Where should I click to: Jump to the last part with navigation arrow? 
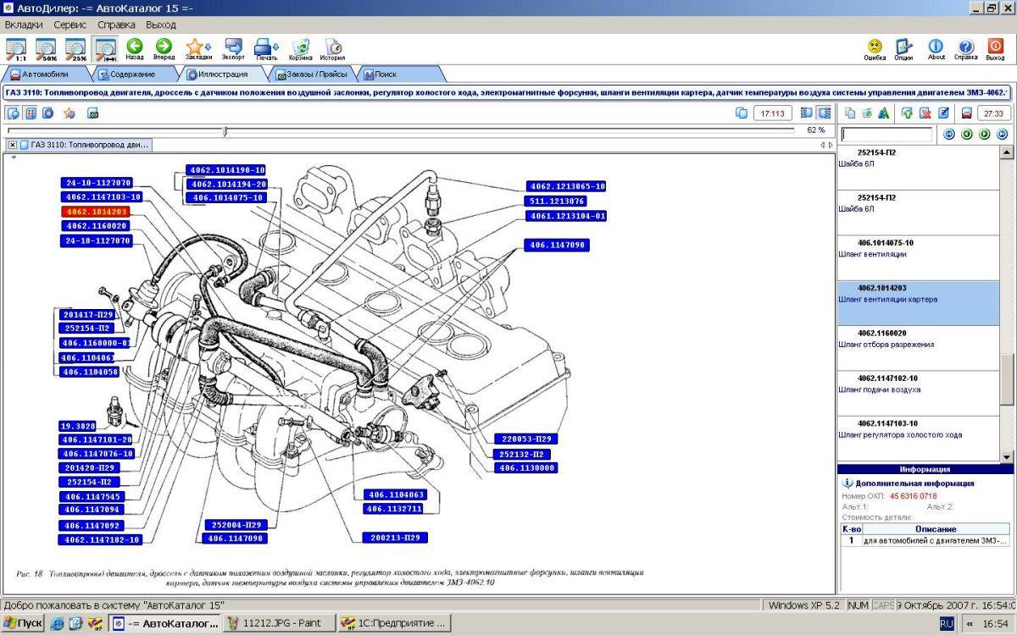1002,134
